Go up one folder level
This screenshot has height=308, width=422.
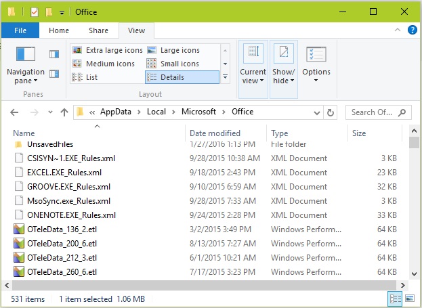click(64, 112)
